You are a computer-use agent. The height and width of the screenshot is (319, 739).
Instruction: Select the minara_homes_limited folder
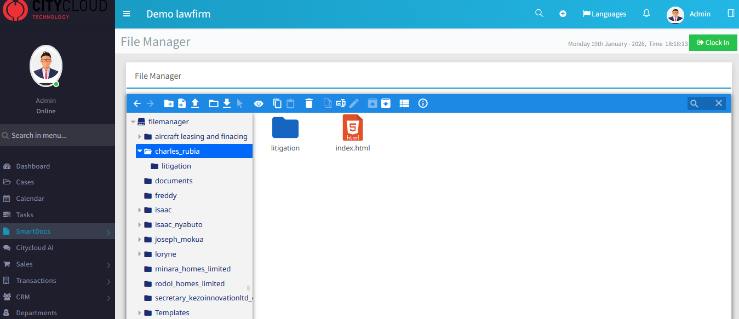192,269
